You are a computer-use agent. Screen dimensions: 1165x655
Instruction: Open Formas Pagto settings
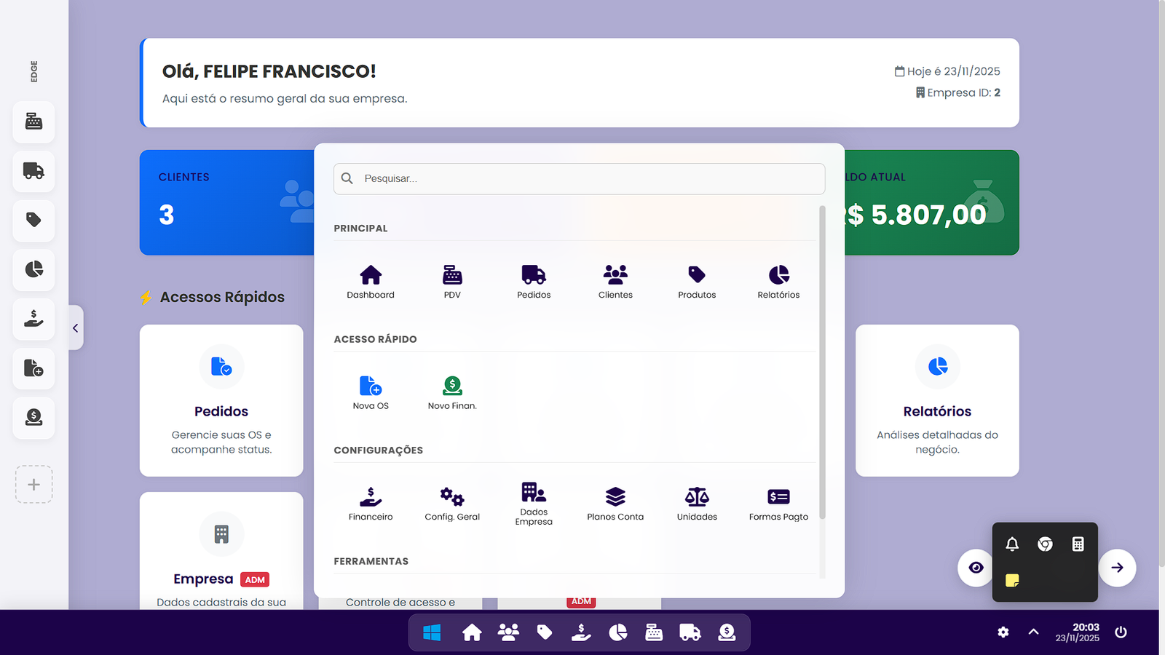[x=778, y=504]
